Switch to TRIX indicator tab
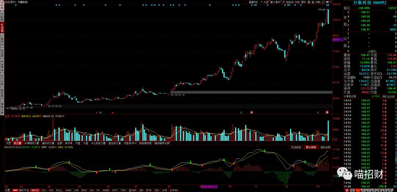The height and width of the screenshot is (192, 397). [123, 190]
